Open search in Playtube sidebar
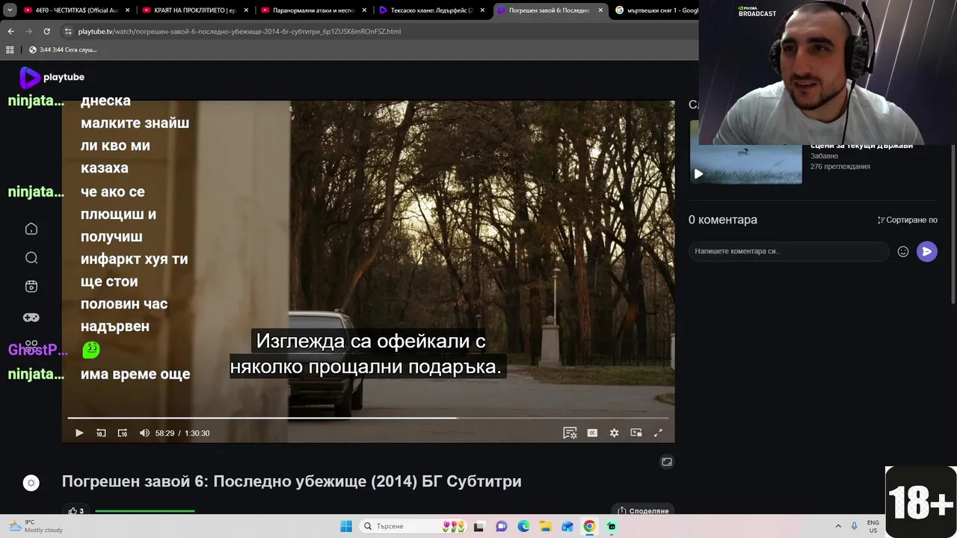957x538 pixels. [31, 258]
